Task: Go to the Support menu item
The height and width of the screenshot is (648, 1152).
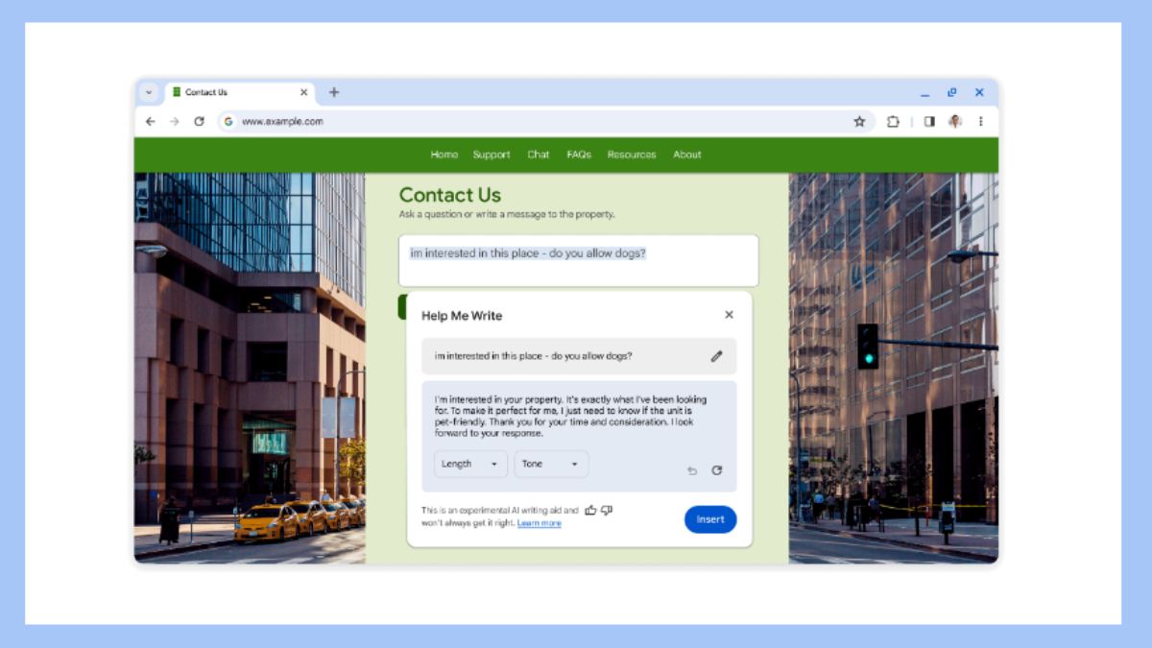Action: click(x=492, y=155)
